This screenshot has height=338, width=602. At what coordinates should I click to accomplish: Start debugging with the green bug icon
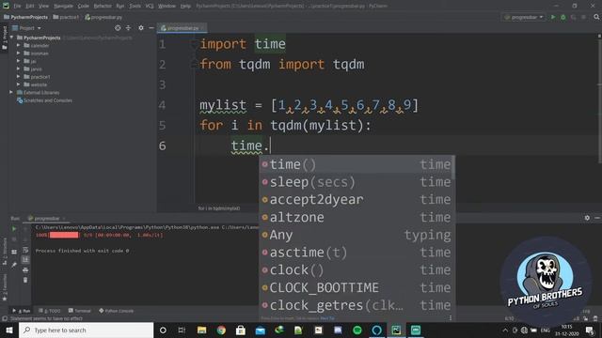[563, 17]
